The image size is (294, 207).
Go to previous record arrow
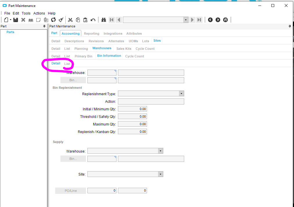tap(119, 20)
